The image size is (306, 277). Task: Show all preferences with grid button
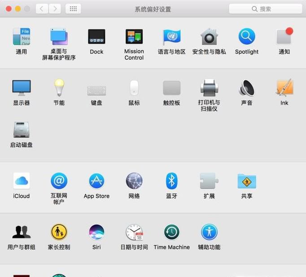click(73, 9)
